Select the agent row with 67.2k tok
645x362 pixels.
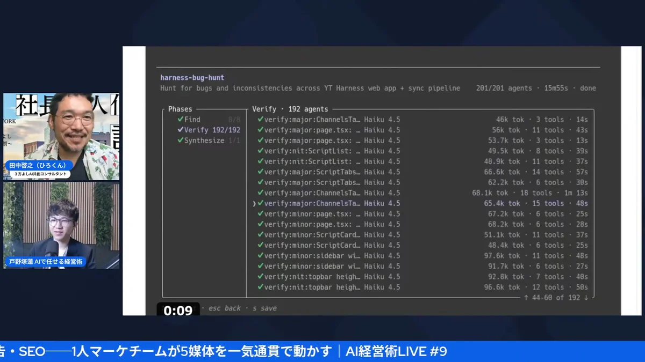[422, 214]
